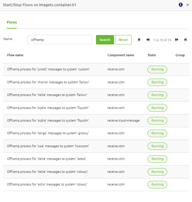Click the green Search button

105,40
